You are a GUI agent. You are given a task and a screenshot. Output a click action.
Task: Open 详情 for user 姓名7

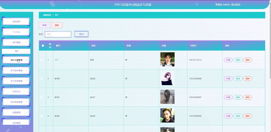[228, 97]
